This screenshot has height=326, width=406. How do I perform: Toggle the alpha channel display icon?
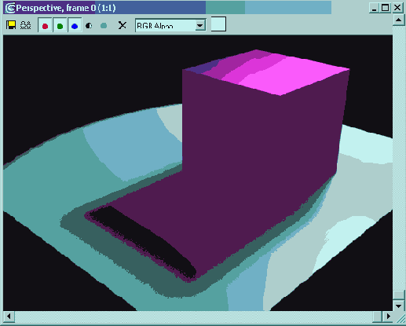[x=89, y=26]
